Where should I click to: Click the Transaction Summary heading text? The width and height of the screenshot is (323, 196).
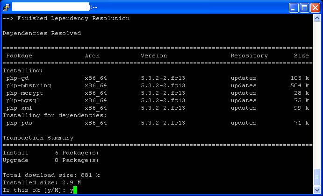click(38, 138)
